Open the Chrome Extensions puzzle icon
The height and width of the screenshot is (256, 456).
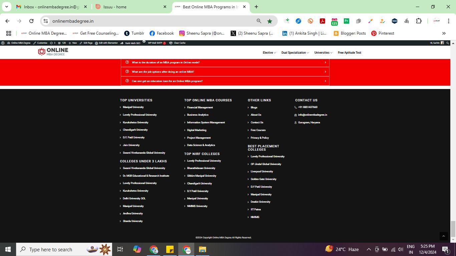(419, 21)
